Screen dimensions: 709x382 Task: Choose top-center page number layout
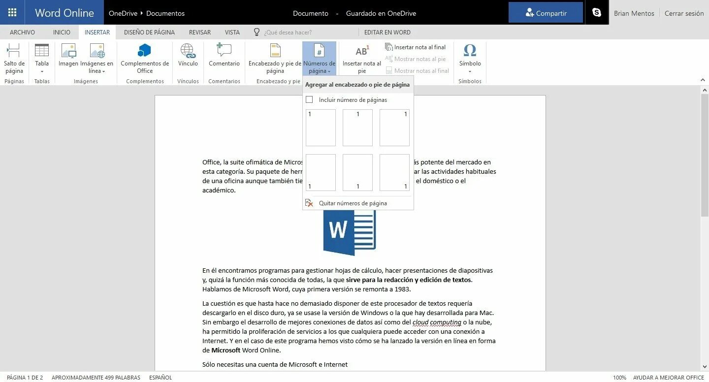(357, 127)
